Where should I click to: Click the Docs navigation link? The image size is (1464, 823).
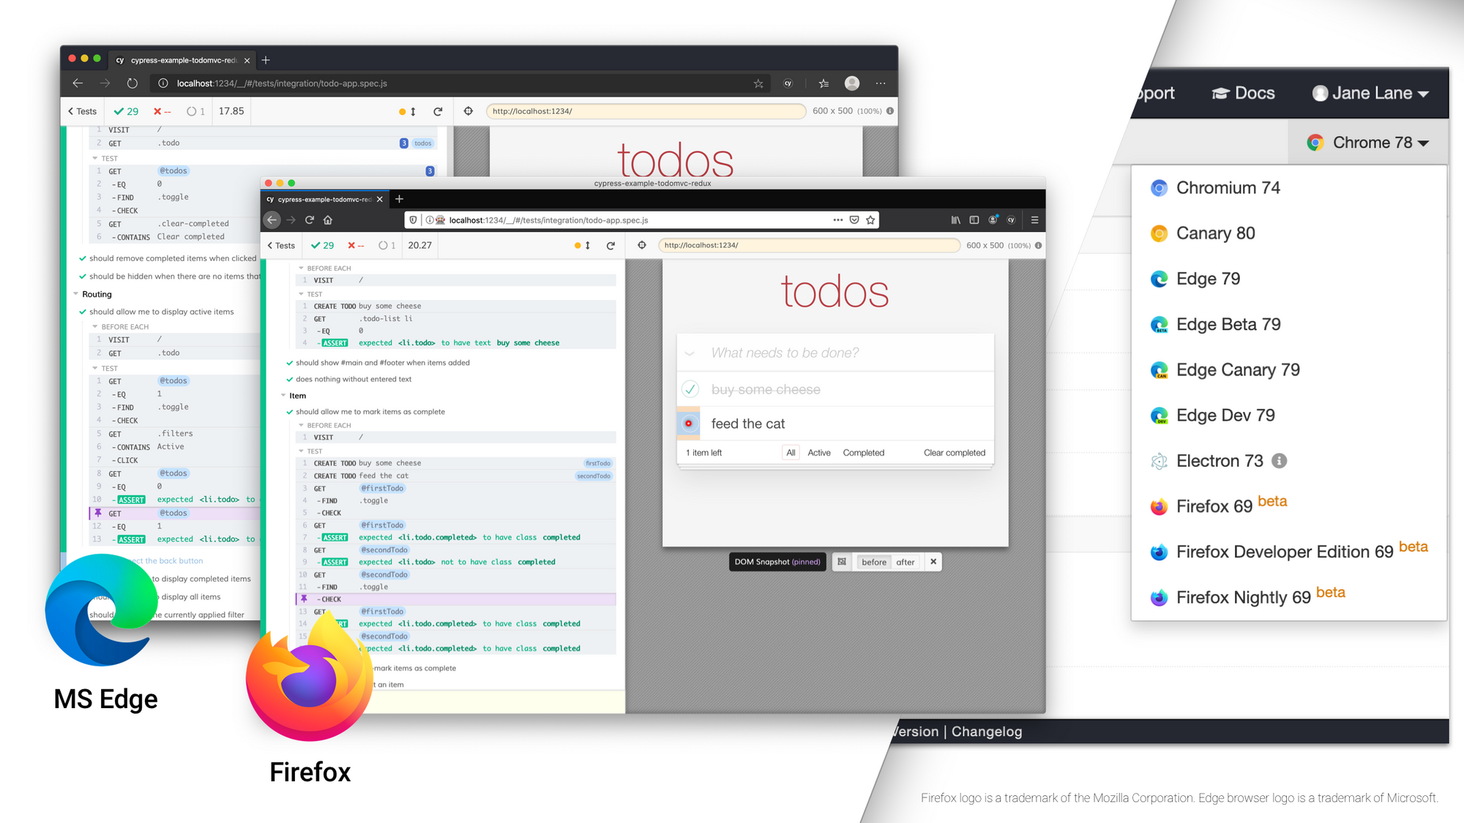(1248, 92)
